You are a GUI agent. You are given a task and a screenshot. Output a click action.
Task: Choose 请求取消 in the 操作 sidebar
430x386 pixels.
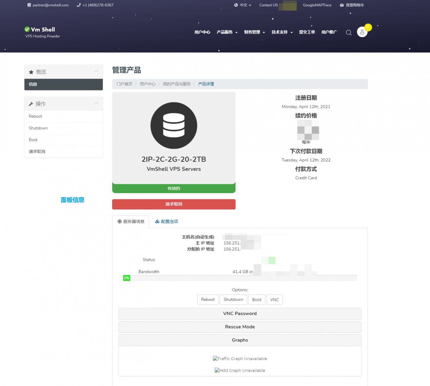(63, 152)
